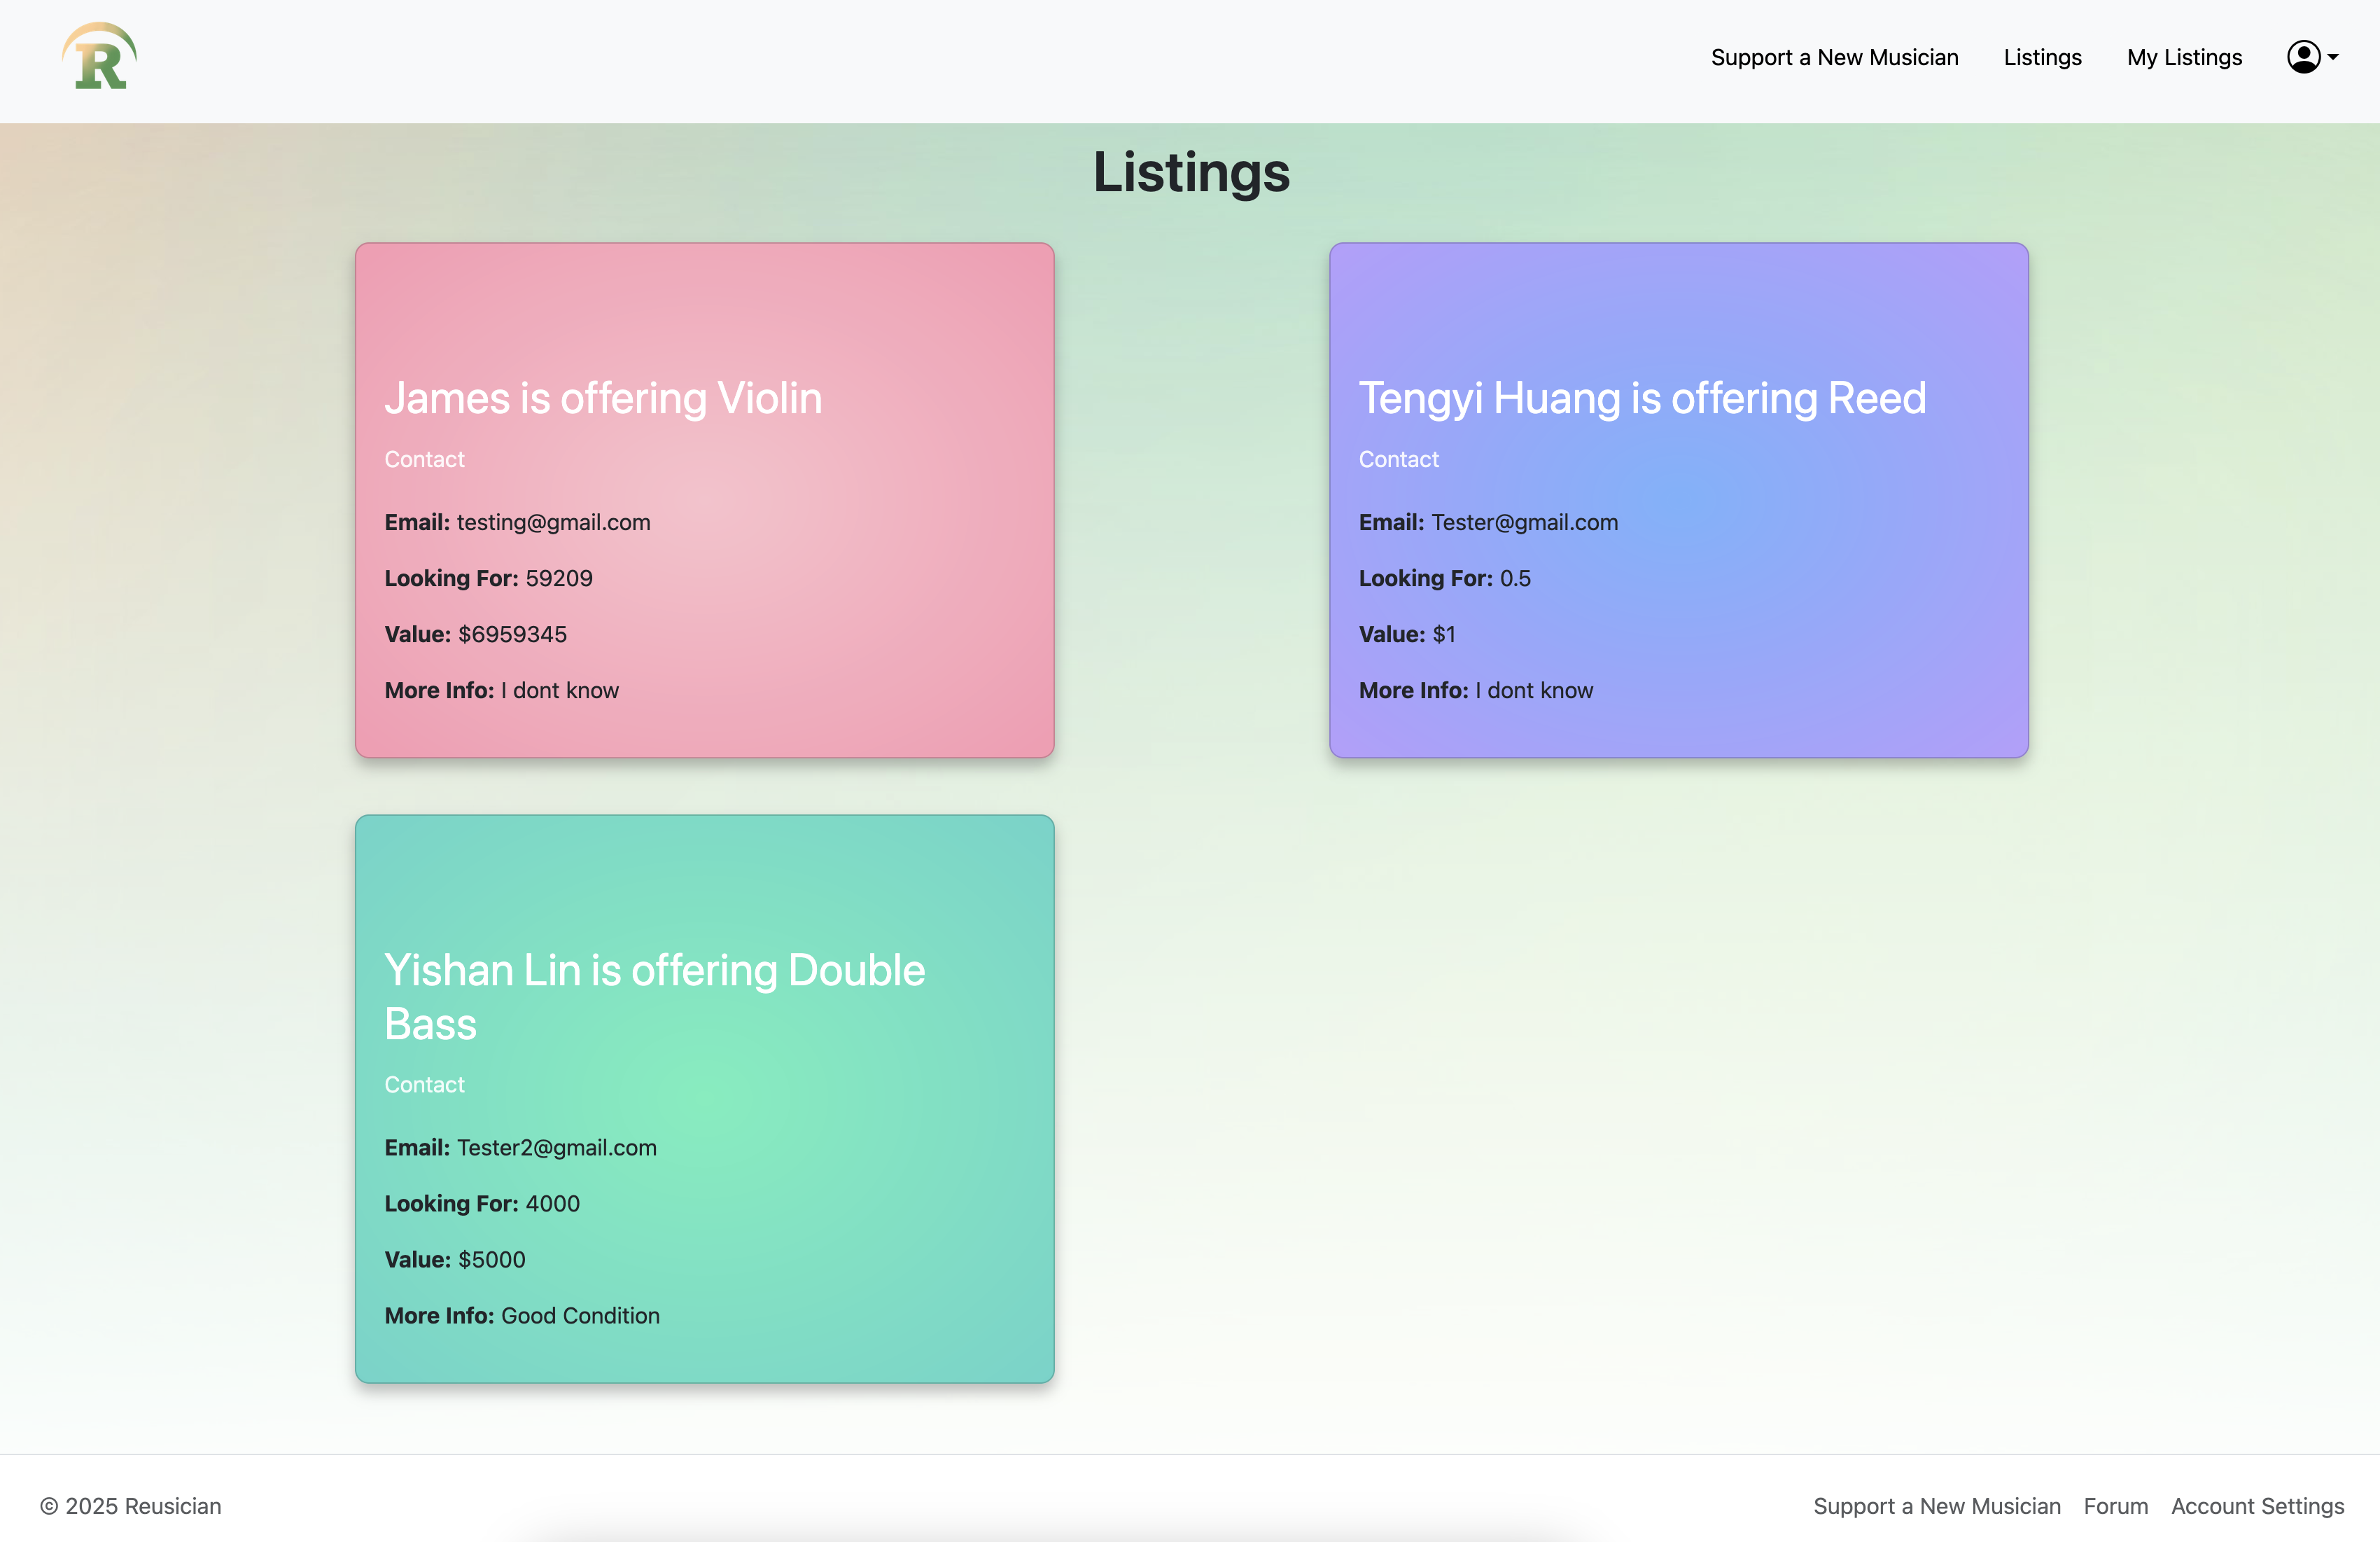Click email Tester2@gmail.com
Viewport: 2380px width, 1542px height.
coord(556,1148)
